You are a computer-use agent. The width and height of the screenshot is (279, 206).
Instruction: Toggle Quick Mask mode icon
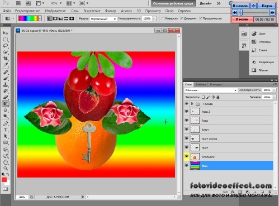[x=6, y=189]
